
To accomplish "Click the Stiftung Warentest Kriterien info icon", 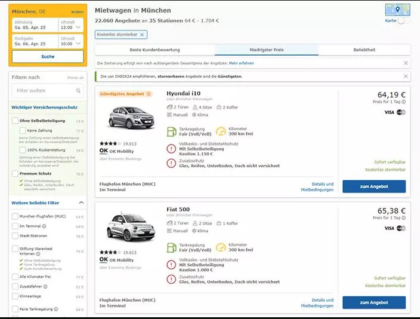I will [x=38, y=254].
